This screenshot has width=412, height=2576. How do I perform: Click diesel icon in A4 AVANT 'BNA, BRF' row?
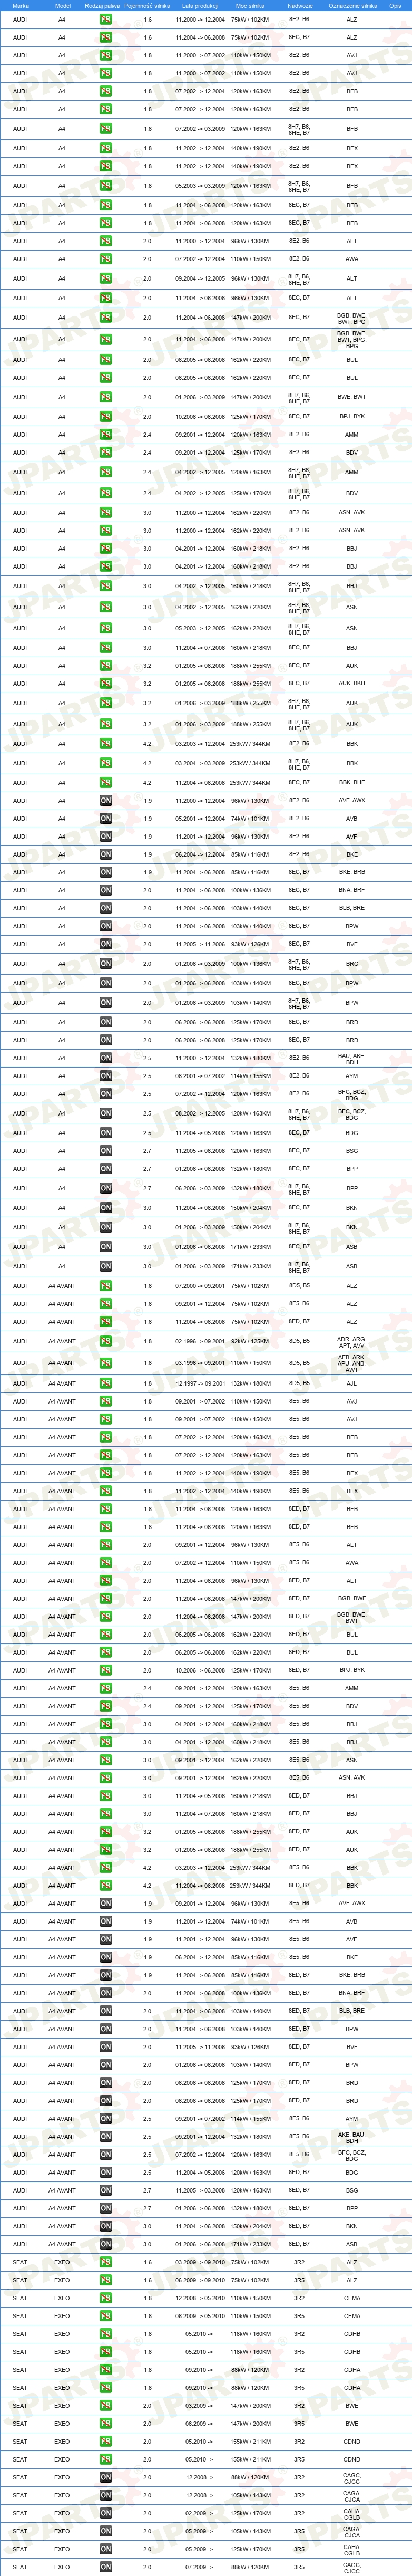106,1993
